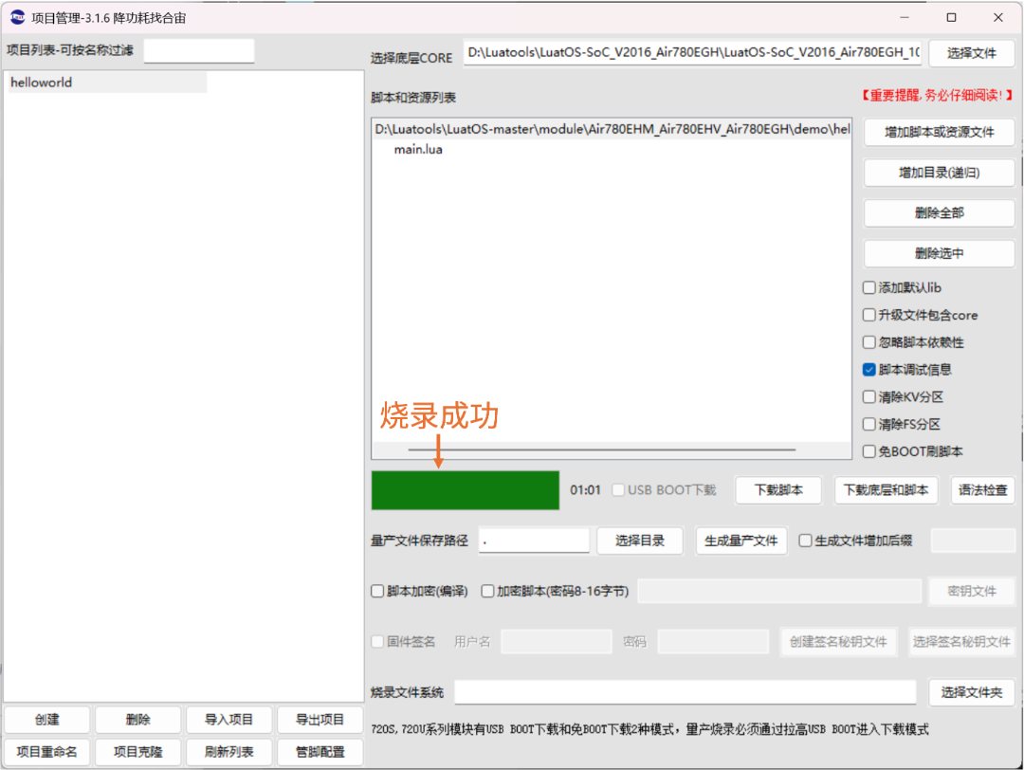Enable the 添加默认lib checkbox

(x=869, y=287)
